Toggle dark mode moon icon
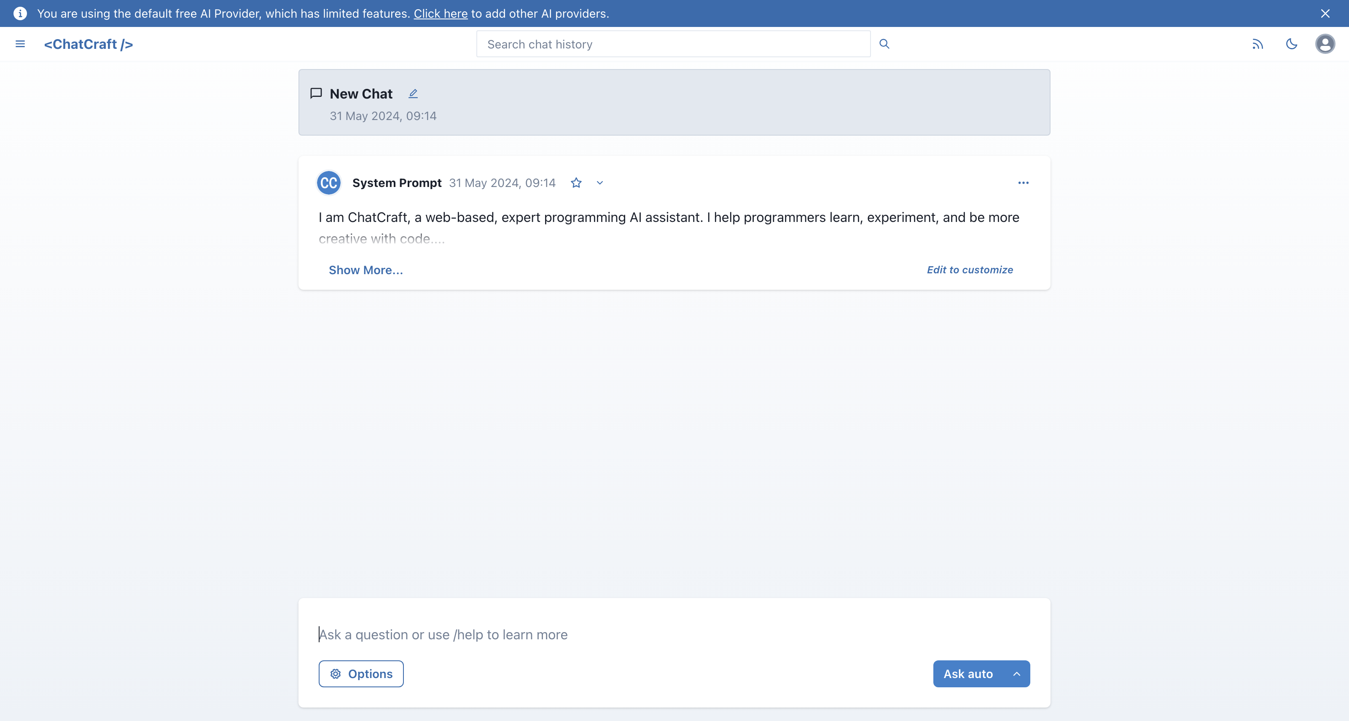This screenshot has width=1349, height=721. point(1291,44)
